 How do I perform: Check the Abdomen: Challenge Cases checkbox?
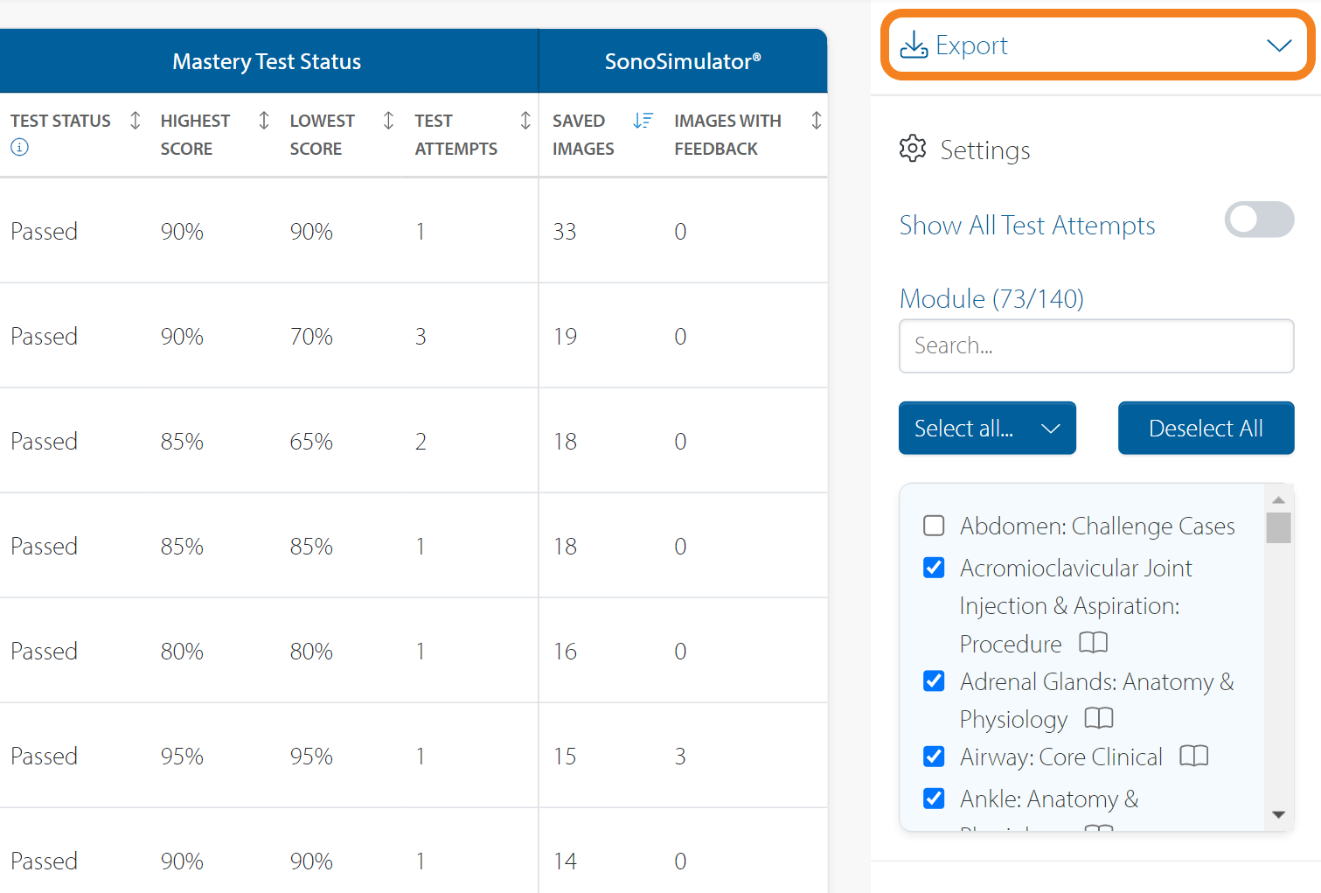point(933,525)
